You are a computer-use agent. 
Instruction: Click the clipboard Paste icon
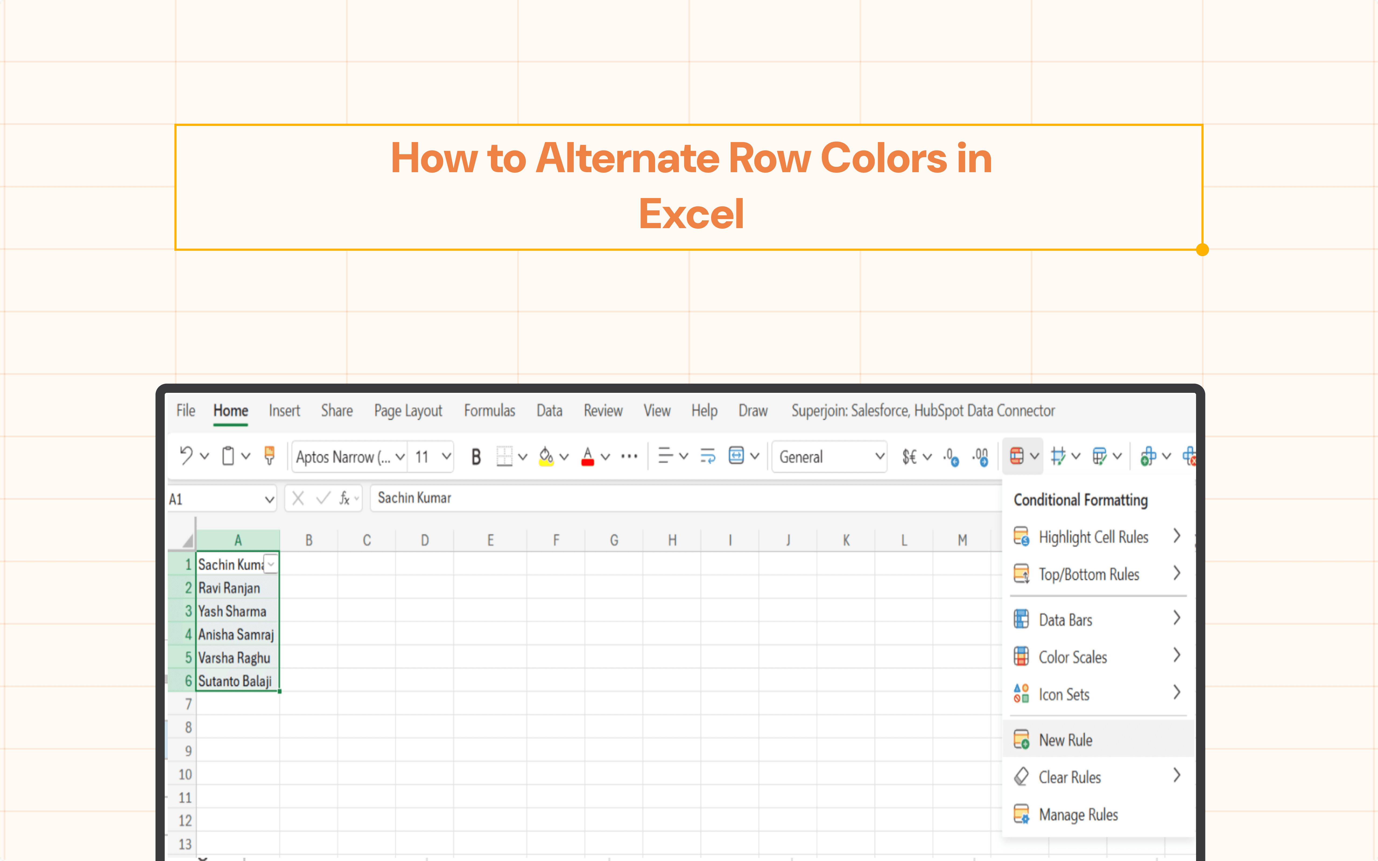[228, 456]
